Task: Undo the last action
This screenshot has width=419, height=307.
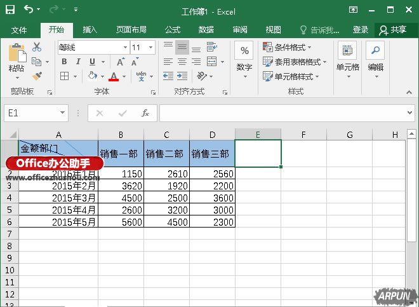Action: coord(29,10)
